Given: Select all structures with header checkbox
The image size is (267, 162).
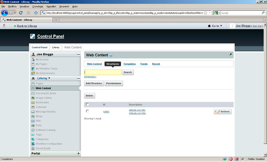Looking at the screenshot, I should (x=87, y=104).
